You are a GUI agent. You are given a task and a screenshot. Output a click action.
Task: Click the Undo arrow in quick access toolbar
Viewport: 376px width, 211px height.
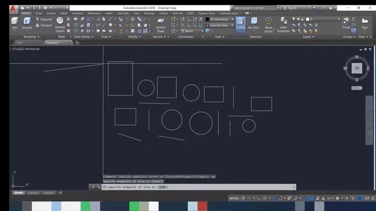pyautogui.click(x=51, y=8)
